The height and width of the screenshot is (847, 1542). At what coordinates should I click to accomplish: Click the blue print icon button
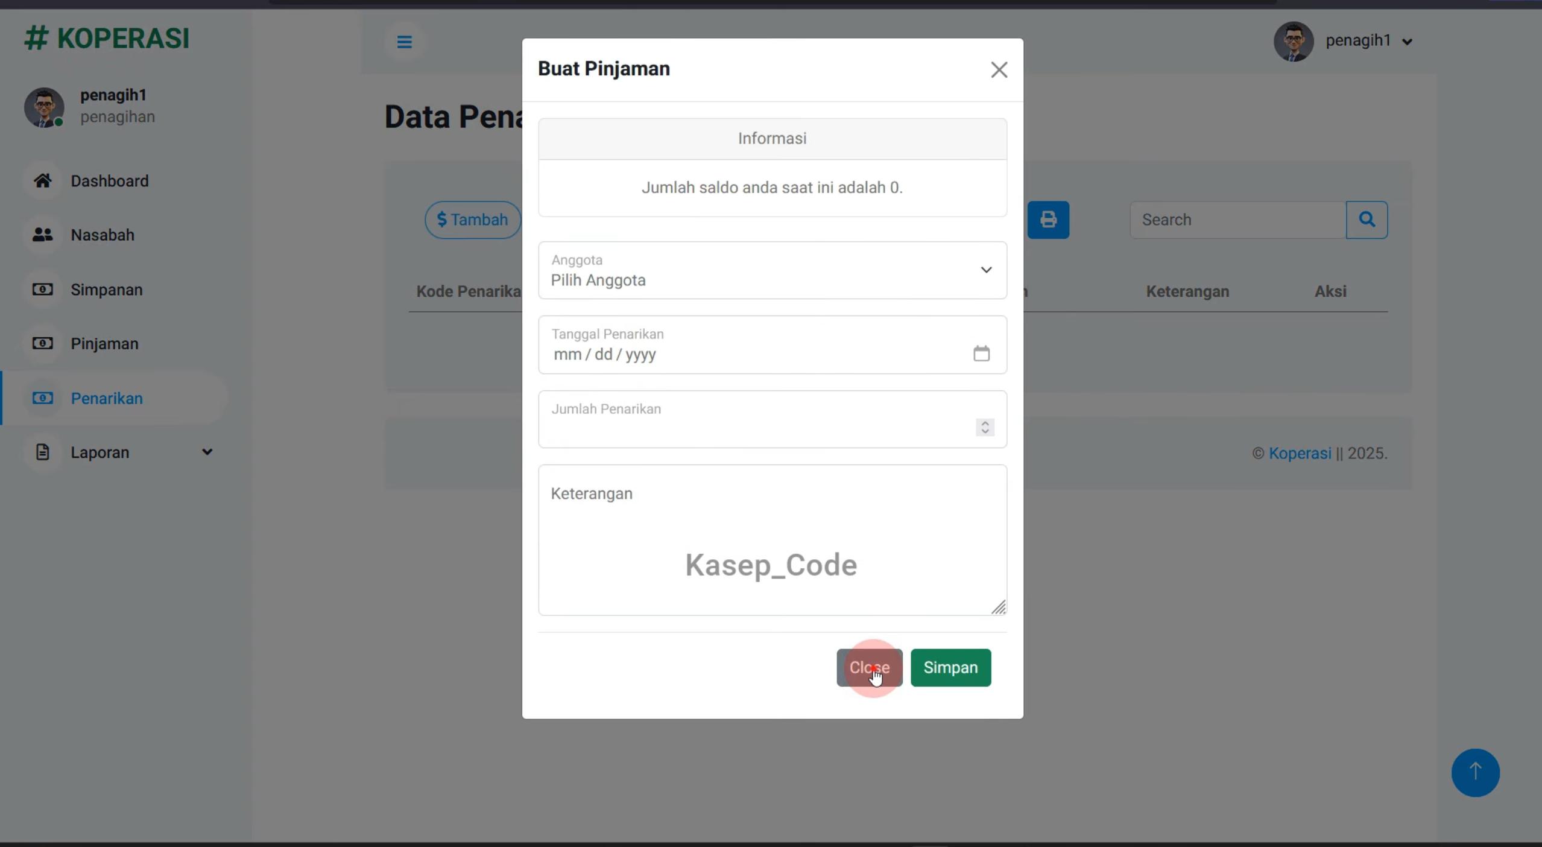click(1048, 220)
